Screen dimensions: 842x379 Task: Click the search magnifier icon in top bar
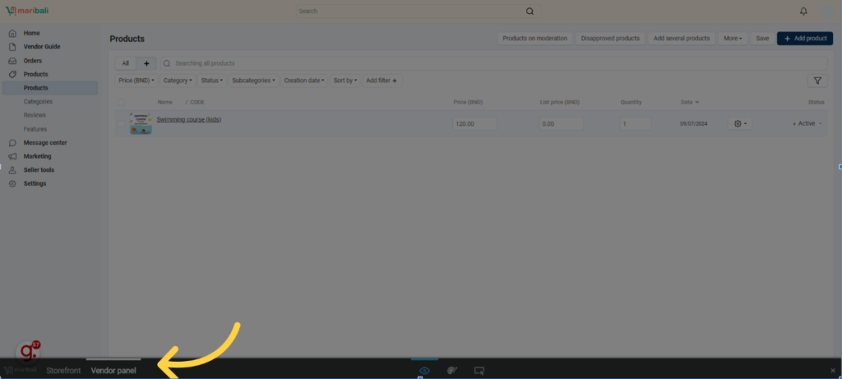pos(530,12)
